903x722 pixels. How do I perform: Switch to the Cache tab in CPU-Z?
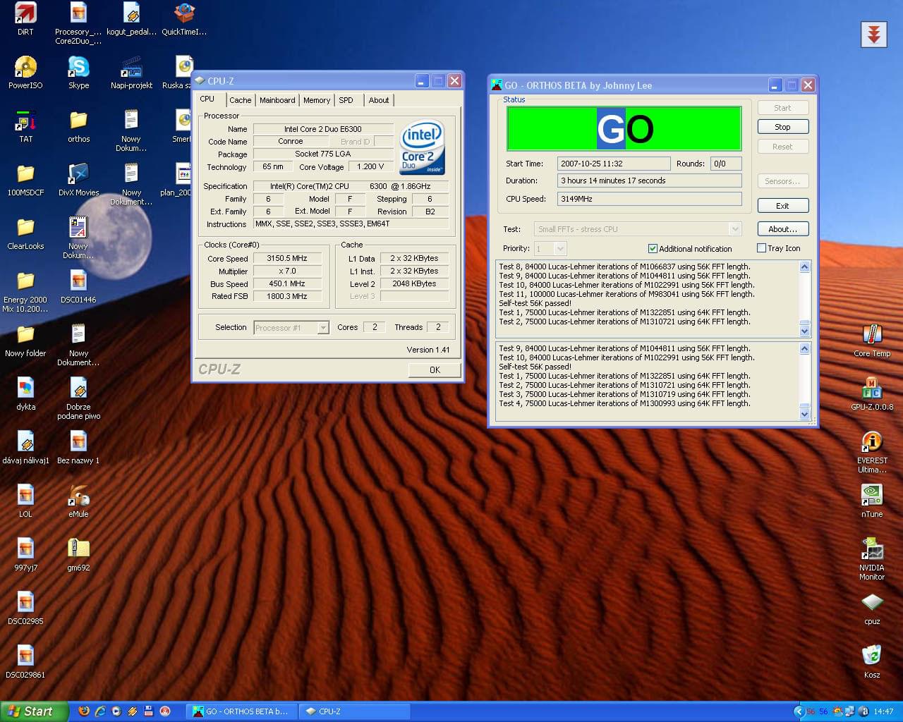pyautogui.click(x=241, y=100)
